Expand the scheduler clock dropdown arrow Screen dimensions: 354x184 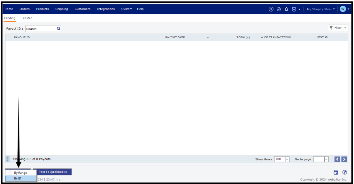299,9
